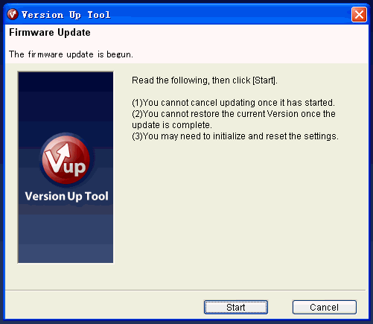Click warning (1) about cancelling the update

(233, 103)
